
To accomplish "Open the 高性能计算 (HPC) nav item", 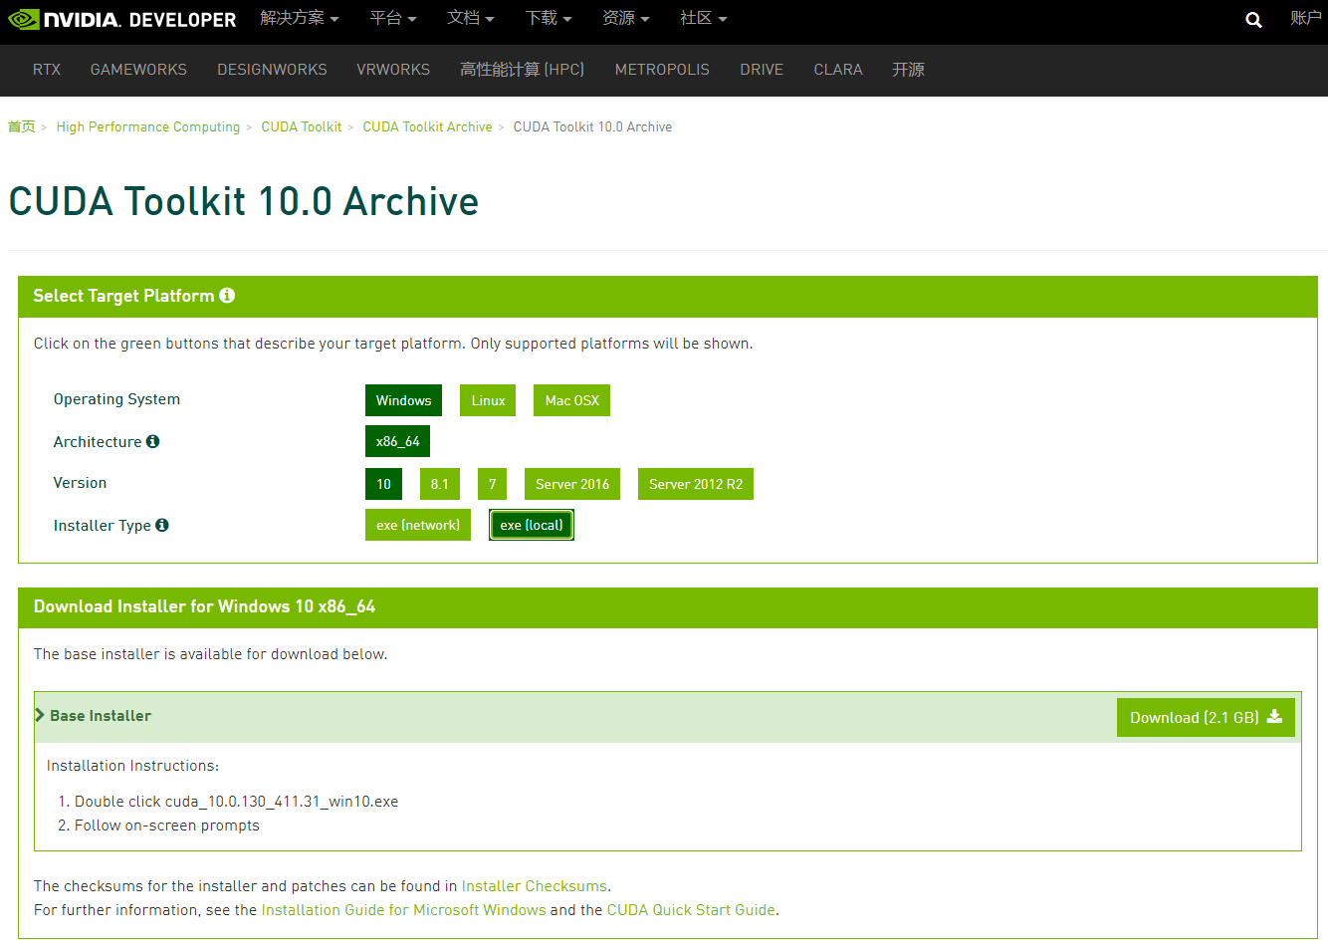I will click(523, 70).
